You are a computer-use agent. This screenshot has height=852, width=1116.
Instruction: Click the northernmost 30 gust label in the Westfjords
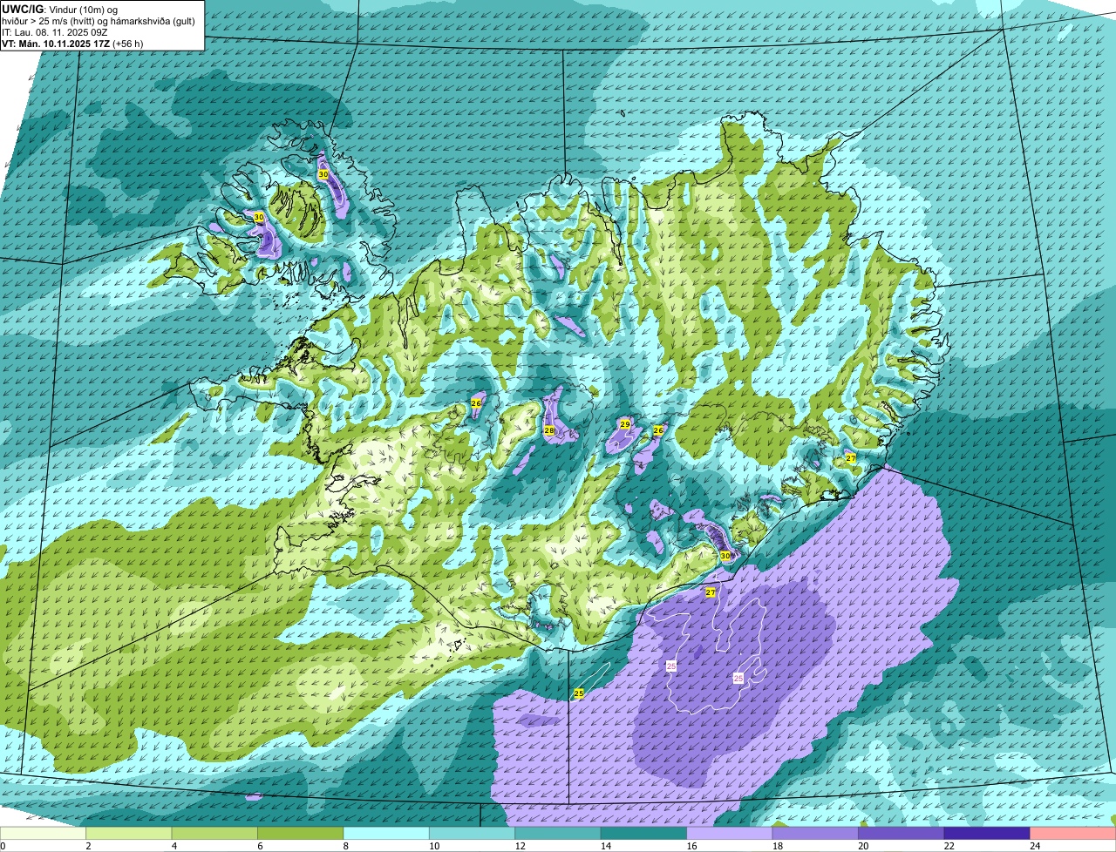tap(323, 175)
